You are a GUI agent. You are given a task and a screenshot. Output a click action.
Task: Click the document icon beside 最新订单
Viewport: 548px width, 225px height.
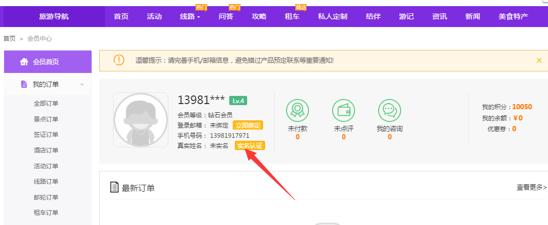115,187
